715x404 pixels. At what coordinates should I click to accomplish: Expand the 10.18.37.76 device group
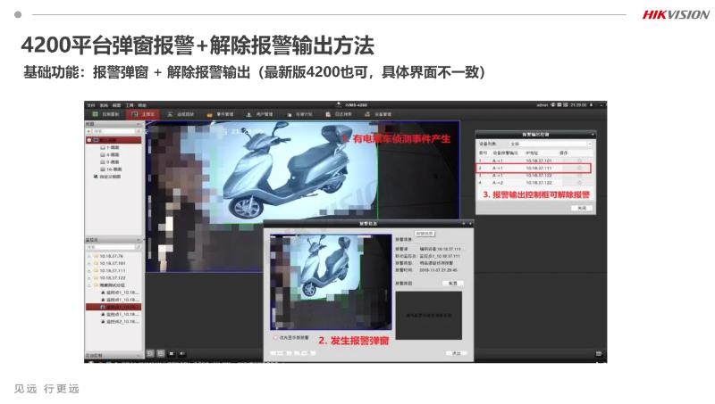coord(88,256)
